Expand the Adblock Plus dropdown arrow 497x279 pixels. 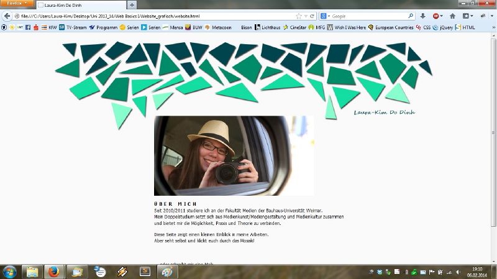[x=441, y=16]
